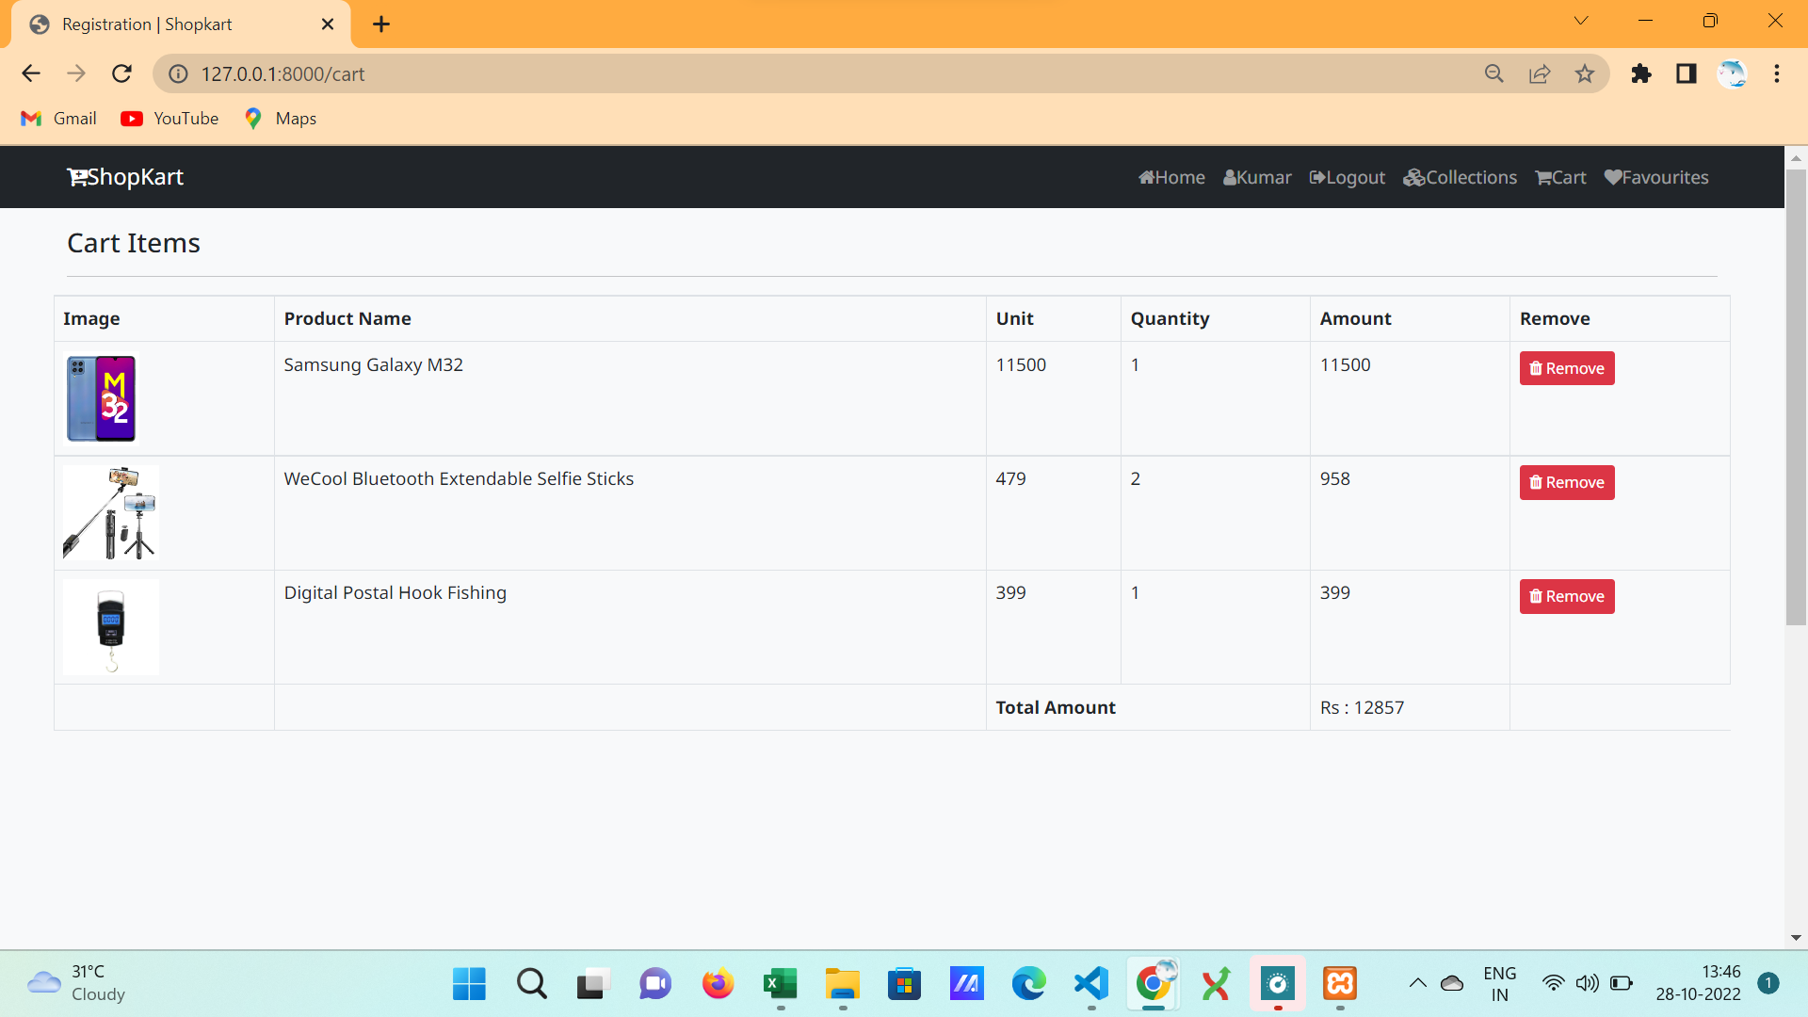The width and height of the screenshot is (1808, 1017).
Task: Click the selfie stick product thumbnail
Action: (x=110, y=512)
